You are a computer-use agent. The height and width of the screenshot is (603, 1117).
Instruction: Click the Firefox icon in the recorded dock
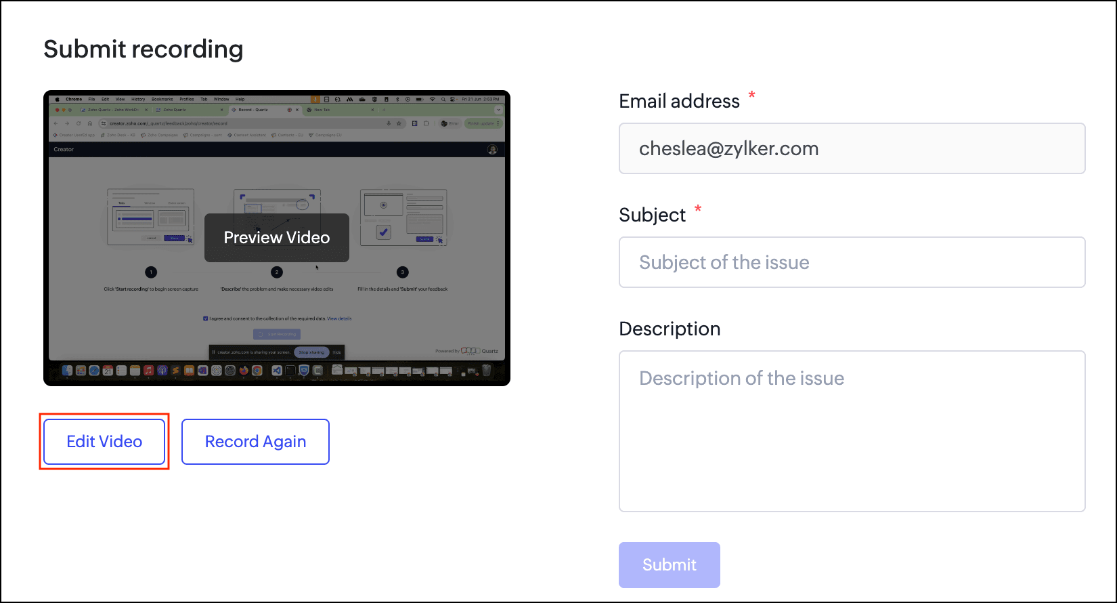244,371
